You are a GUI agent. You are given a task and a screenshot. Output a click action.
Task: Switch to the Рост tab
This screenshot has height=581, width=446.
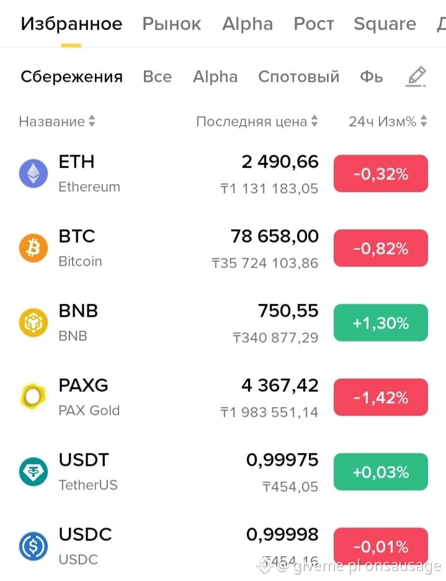tap(314, 24)
